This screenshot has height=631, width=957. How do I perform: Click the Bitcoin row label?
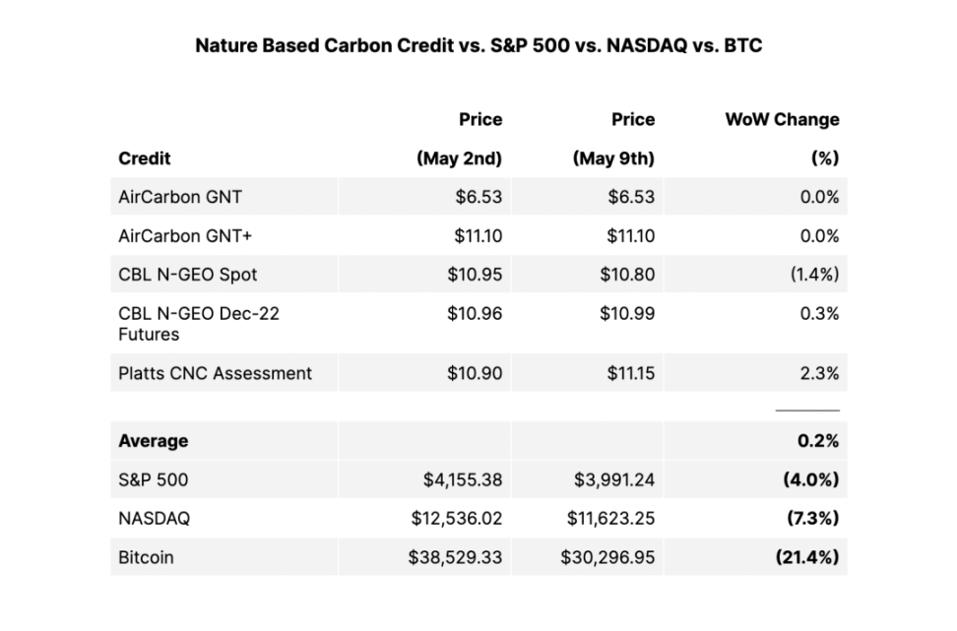click(146, 557)
